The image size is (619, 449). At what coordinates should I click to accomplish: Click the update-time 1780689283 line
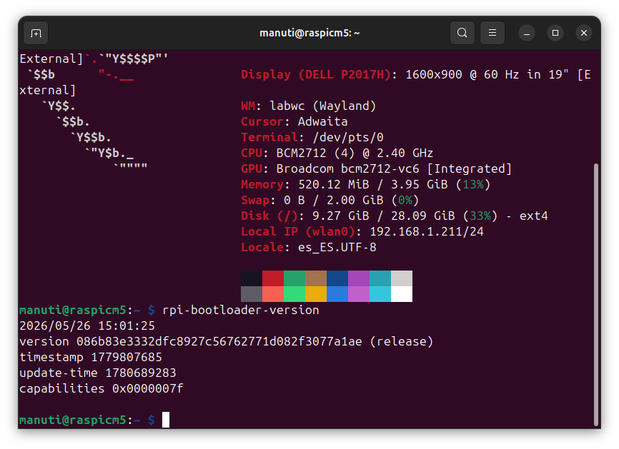pyautogui.click(x=98, y=373)
